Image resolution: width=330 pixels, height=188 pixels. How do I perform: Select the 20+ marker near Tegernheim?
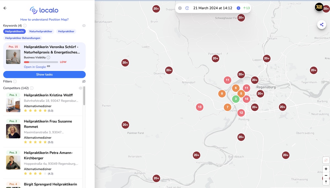(313, 70)
